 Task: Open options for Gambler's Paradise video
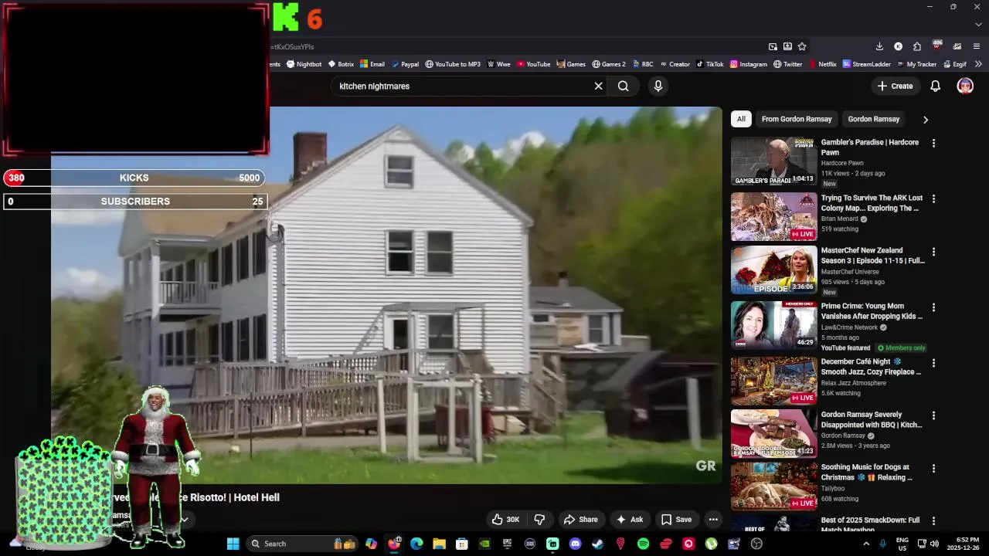tap(933, 143)
